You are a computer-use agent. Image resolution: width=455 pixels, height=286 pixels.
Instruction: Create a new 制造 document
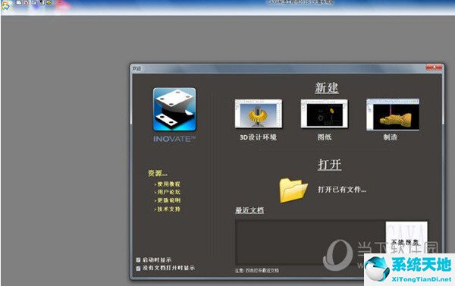click(393, 115)
